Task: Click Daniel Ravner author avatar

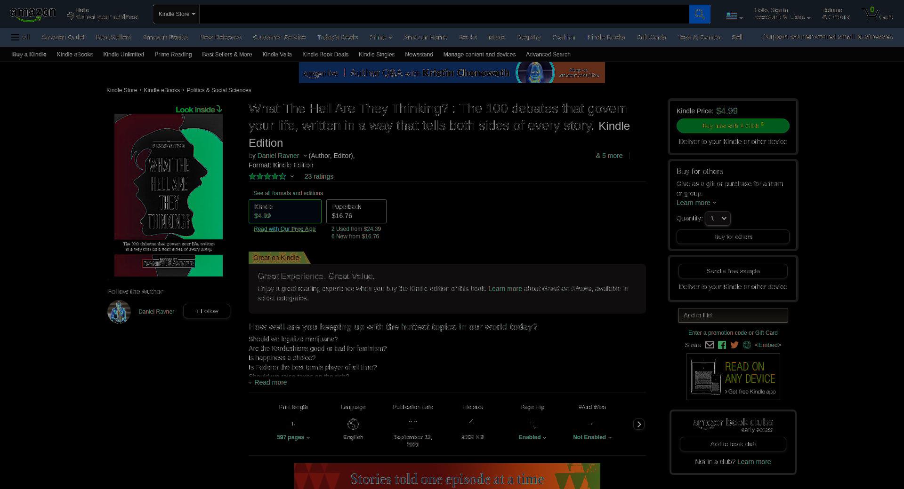Action: [x=119, y=312]
